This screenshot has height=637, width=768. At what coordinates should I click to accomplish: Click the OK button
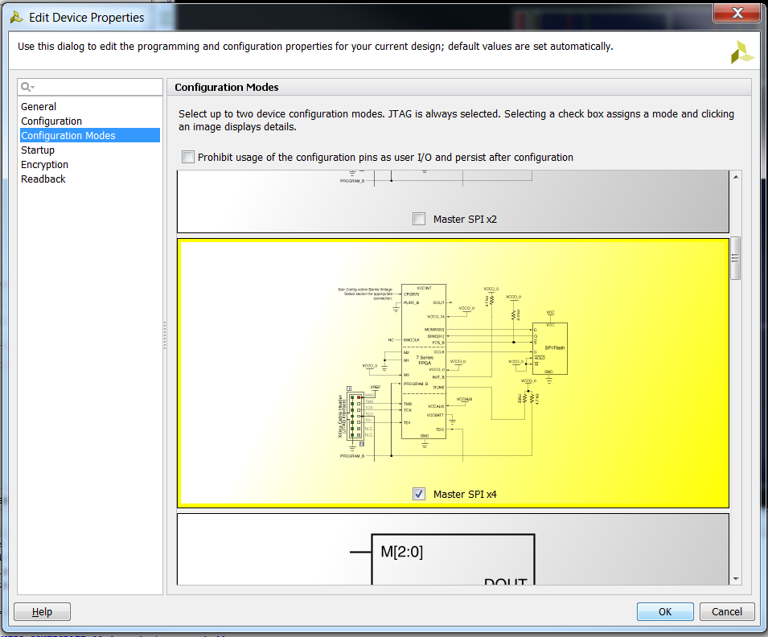[665, 611]
